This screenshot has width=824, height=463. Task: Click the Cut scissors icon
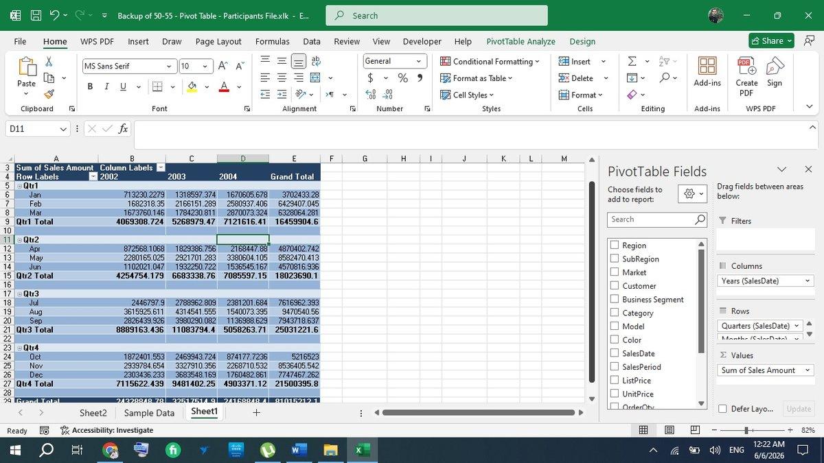[49, 62]
